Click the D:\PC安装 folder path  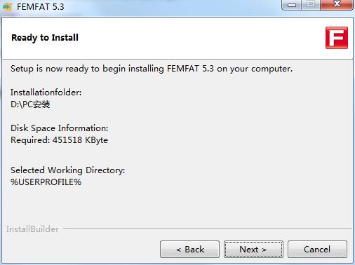pyautogui.click(x=30, y=104)
